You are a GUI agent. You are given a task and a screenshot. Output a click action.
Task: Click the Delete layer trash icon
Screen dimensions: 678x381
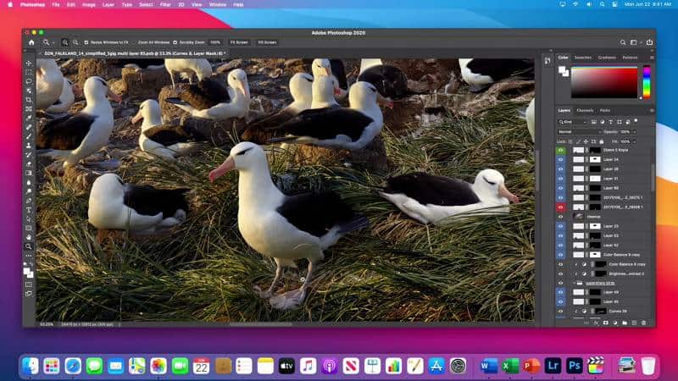pyautogui.click(x=643, y=323)
